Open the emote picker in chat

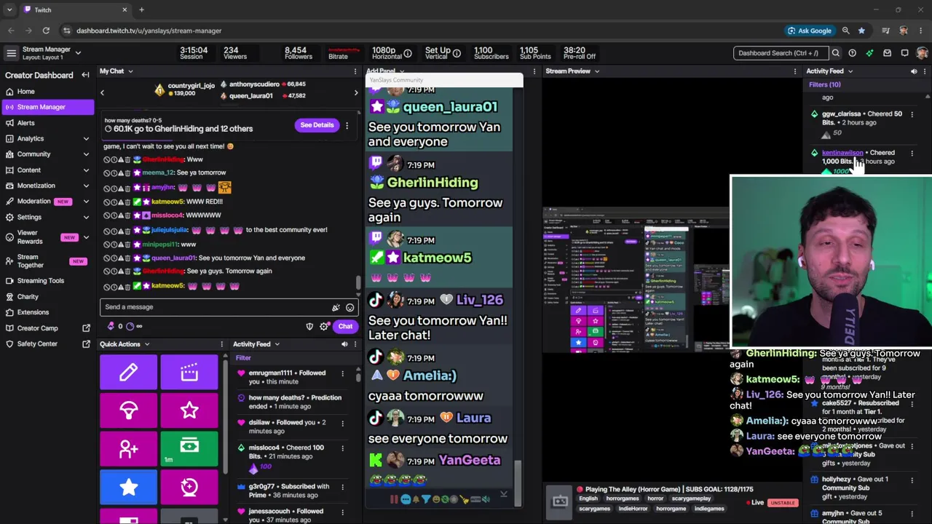(x=349, y=308)
